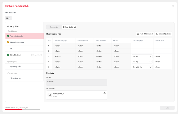Download the report_data_3 attachment
The image size is (178, 114).
click(104, 93)
